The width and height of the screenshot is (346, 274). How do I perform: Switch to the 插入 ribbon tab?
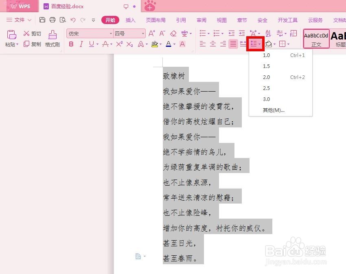(130, 20)
